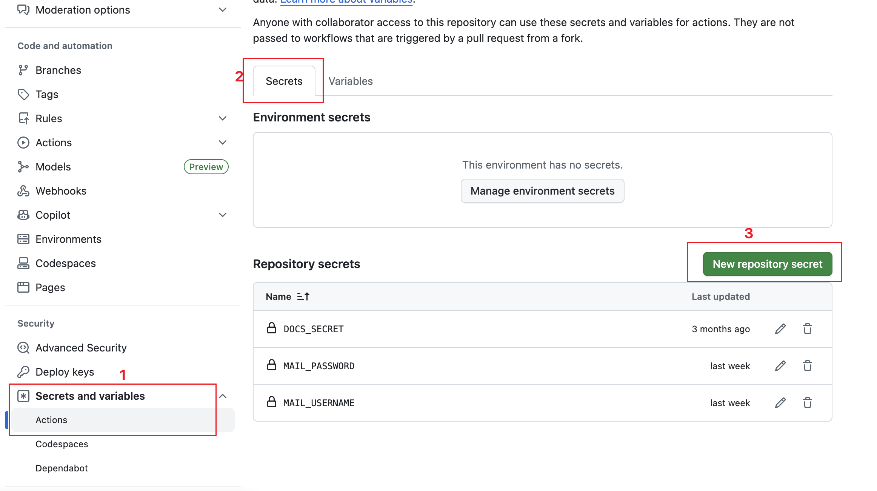Expand the Rules section chevron
The width and height of the screenshot is (877, 491).
(223, 118)
